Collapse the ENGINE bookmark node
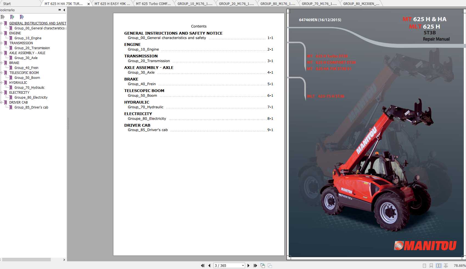The height and width of the screenshot is (269, 466). click(x=1, y=33)
